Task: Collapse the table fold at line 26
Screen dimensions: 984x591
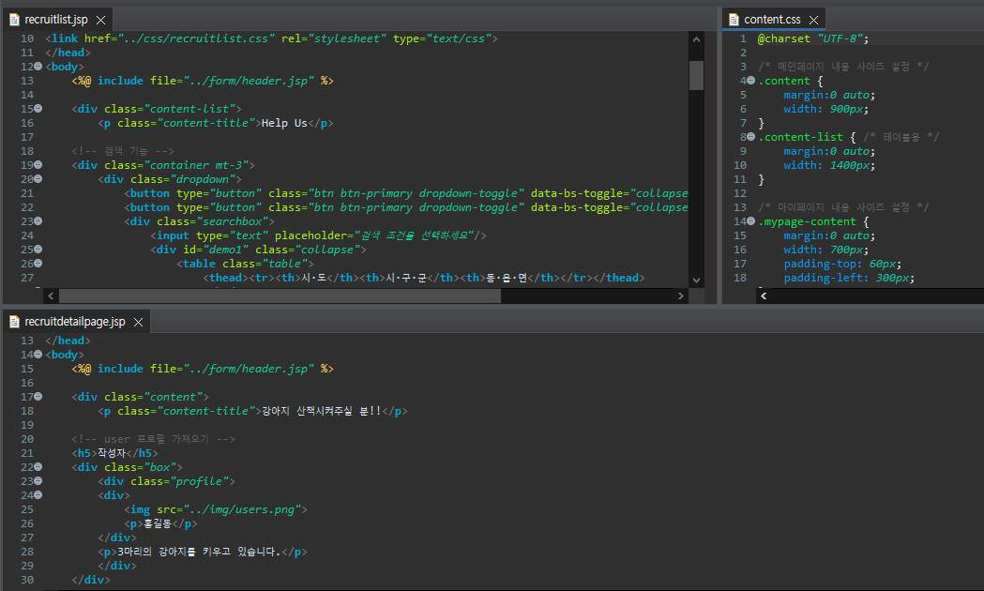Action: click(38, 264)
